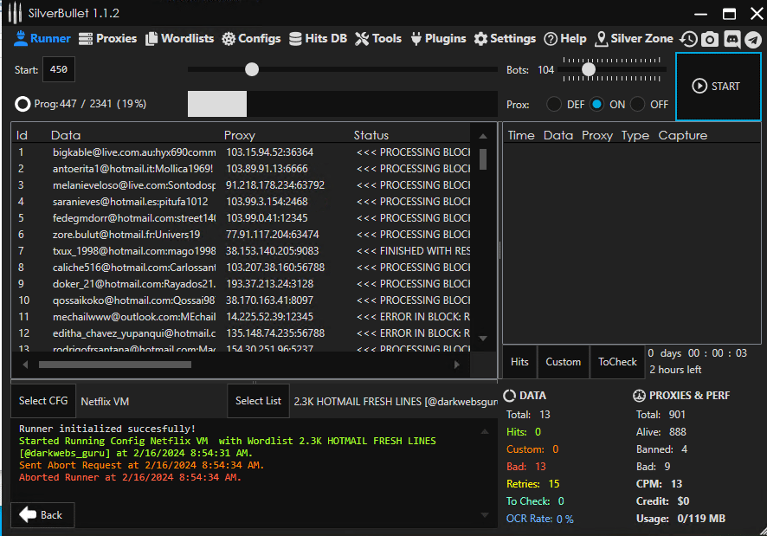Open the Wordlists section
767x536 pixels.
point(180,38)
